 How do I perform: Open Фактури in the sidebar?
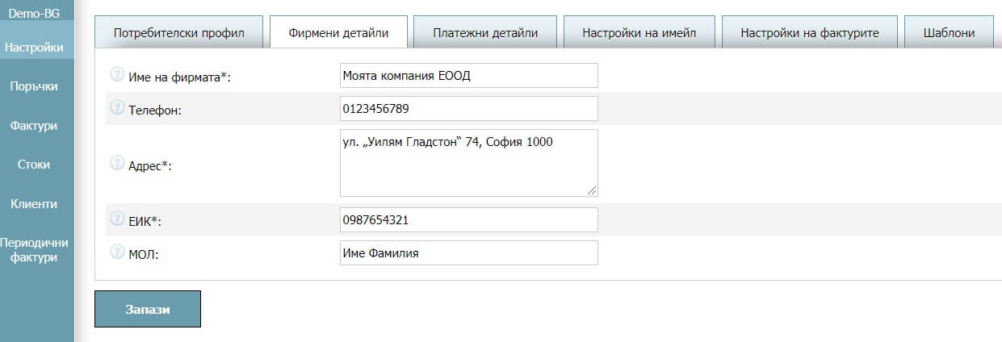[34, 126]
